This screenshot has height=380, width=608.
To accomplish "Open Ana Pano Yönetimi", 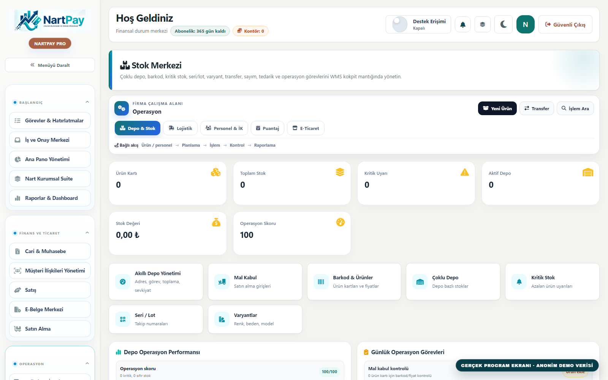I will pos(50,159).
